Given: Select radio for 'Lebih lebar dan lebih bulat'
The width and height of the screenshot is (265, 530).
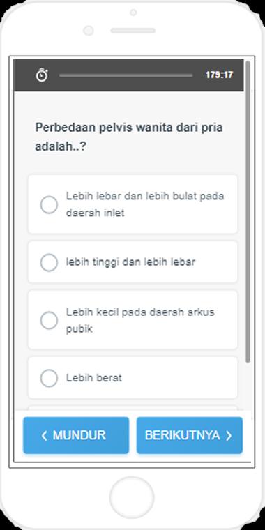Looking at the screenshot, I should [x=49, y=205].
